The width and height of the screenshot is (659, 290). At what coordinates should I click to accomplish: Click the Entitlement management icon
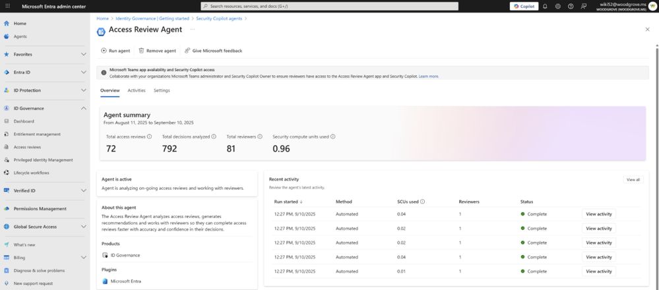point(7,134)
